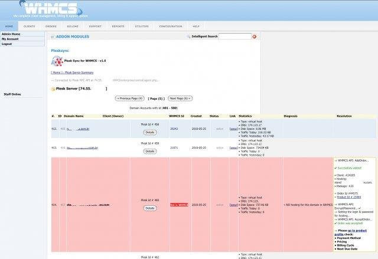Click 'Disk Space: 737.46 KB' statistic
This screenshot has height=259, width=378.
pos(253,205)
